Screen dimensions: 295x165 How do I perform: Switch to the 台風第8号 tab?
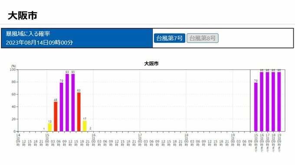(203, 38)
